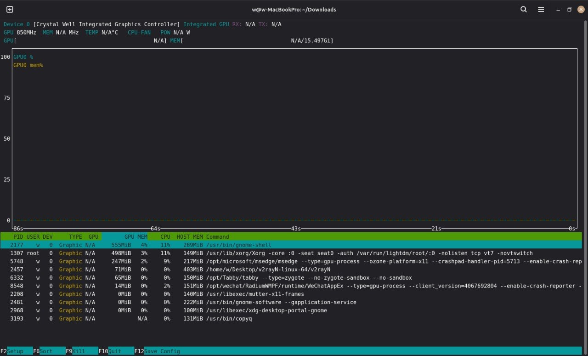Select the v2rayN process row
The width and height of the screenshot is (588, 356).
pos(268,270)
